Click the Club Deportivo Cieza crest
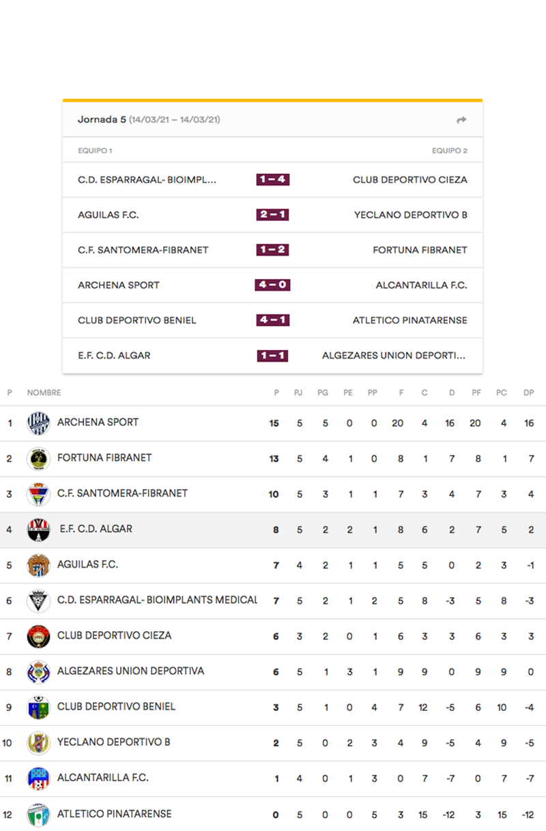Viewport: 546px width, 831px height. (38, 636)
